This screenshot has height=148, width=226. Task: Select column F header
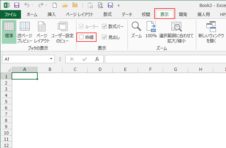tap(150, 69)
